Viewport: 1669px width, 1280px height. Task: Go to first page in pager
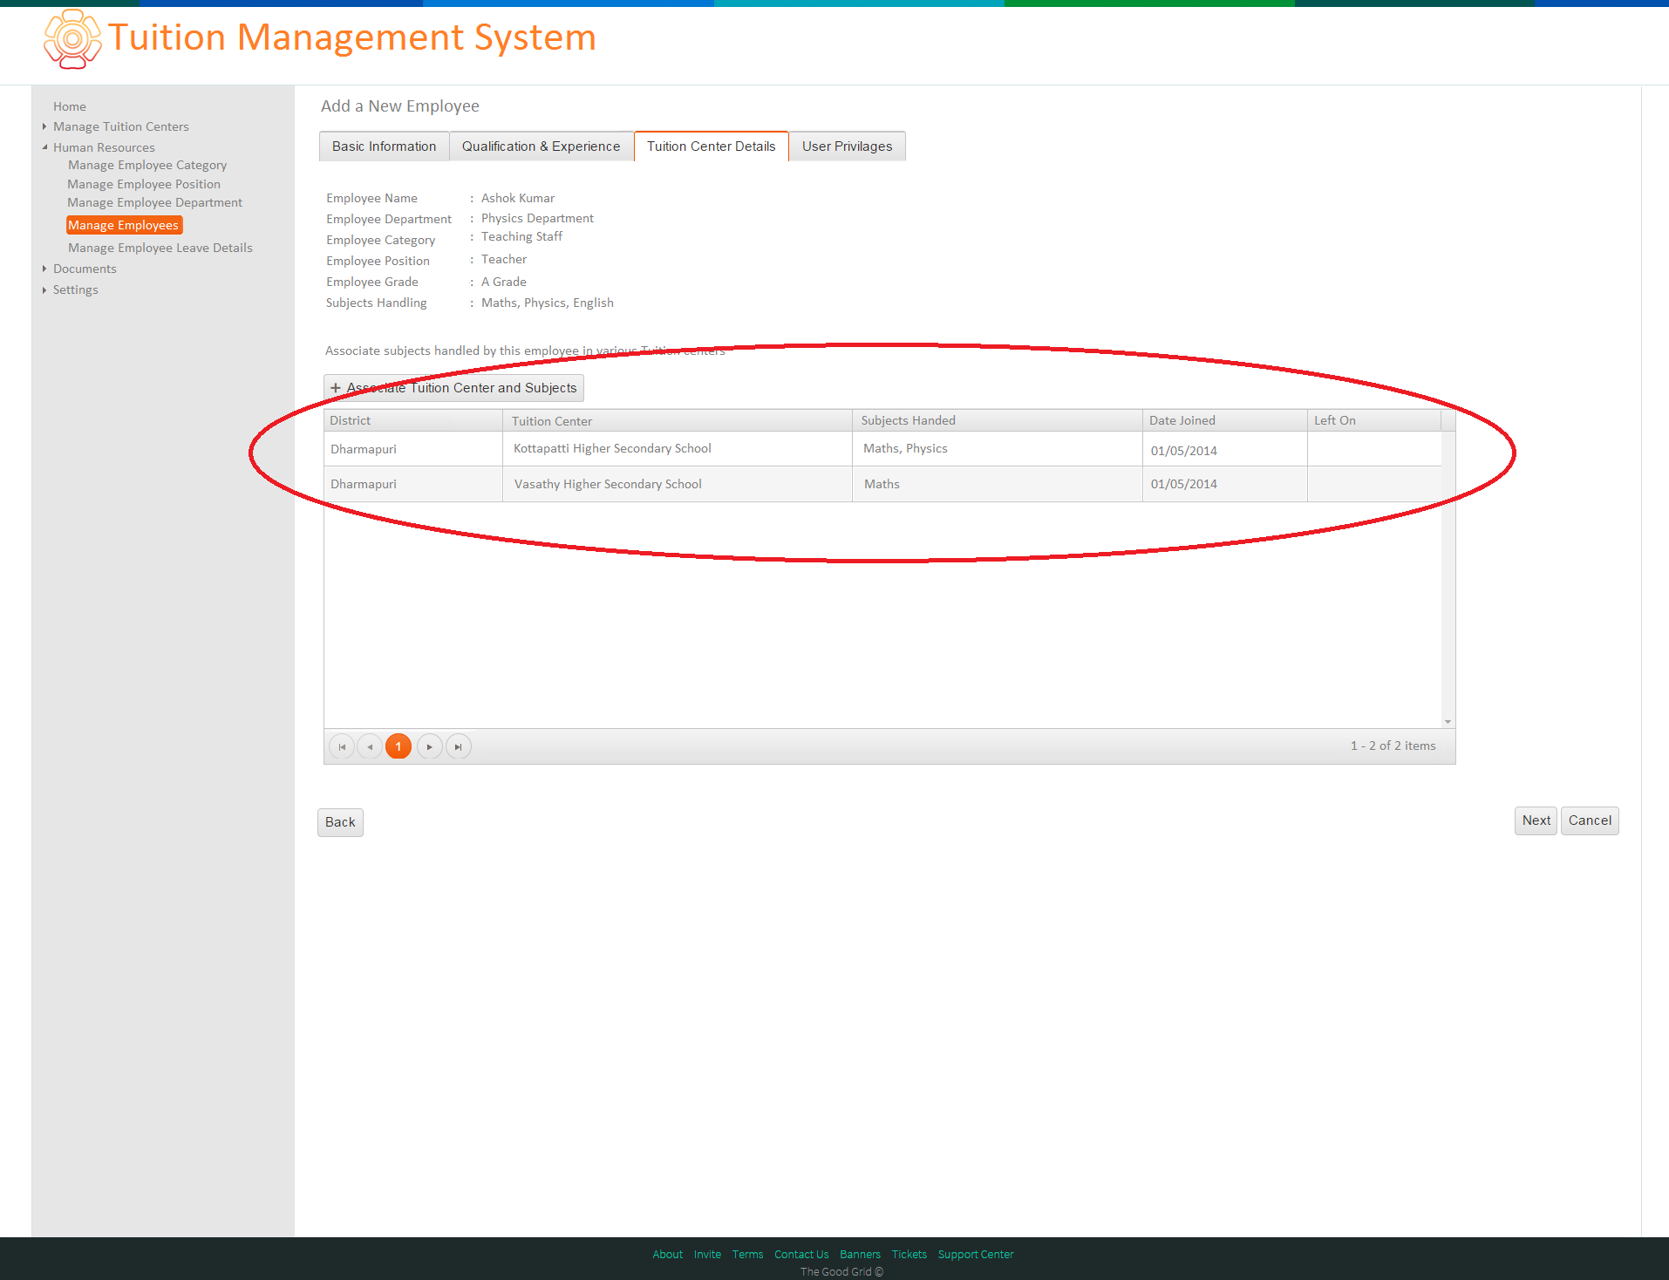click(x=342, y=746)
